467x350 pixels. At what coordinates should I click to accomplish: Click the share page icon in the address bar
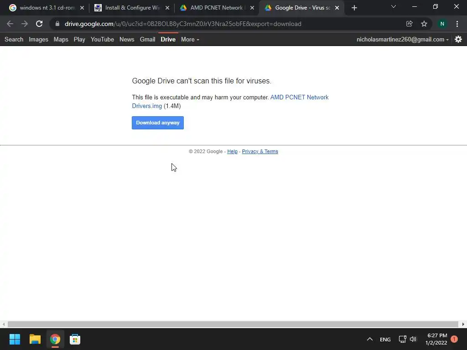coord(410,24)
